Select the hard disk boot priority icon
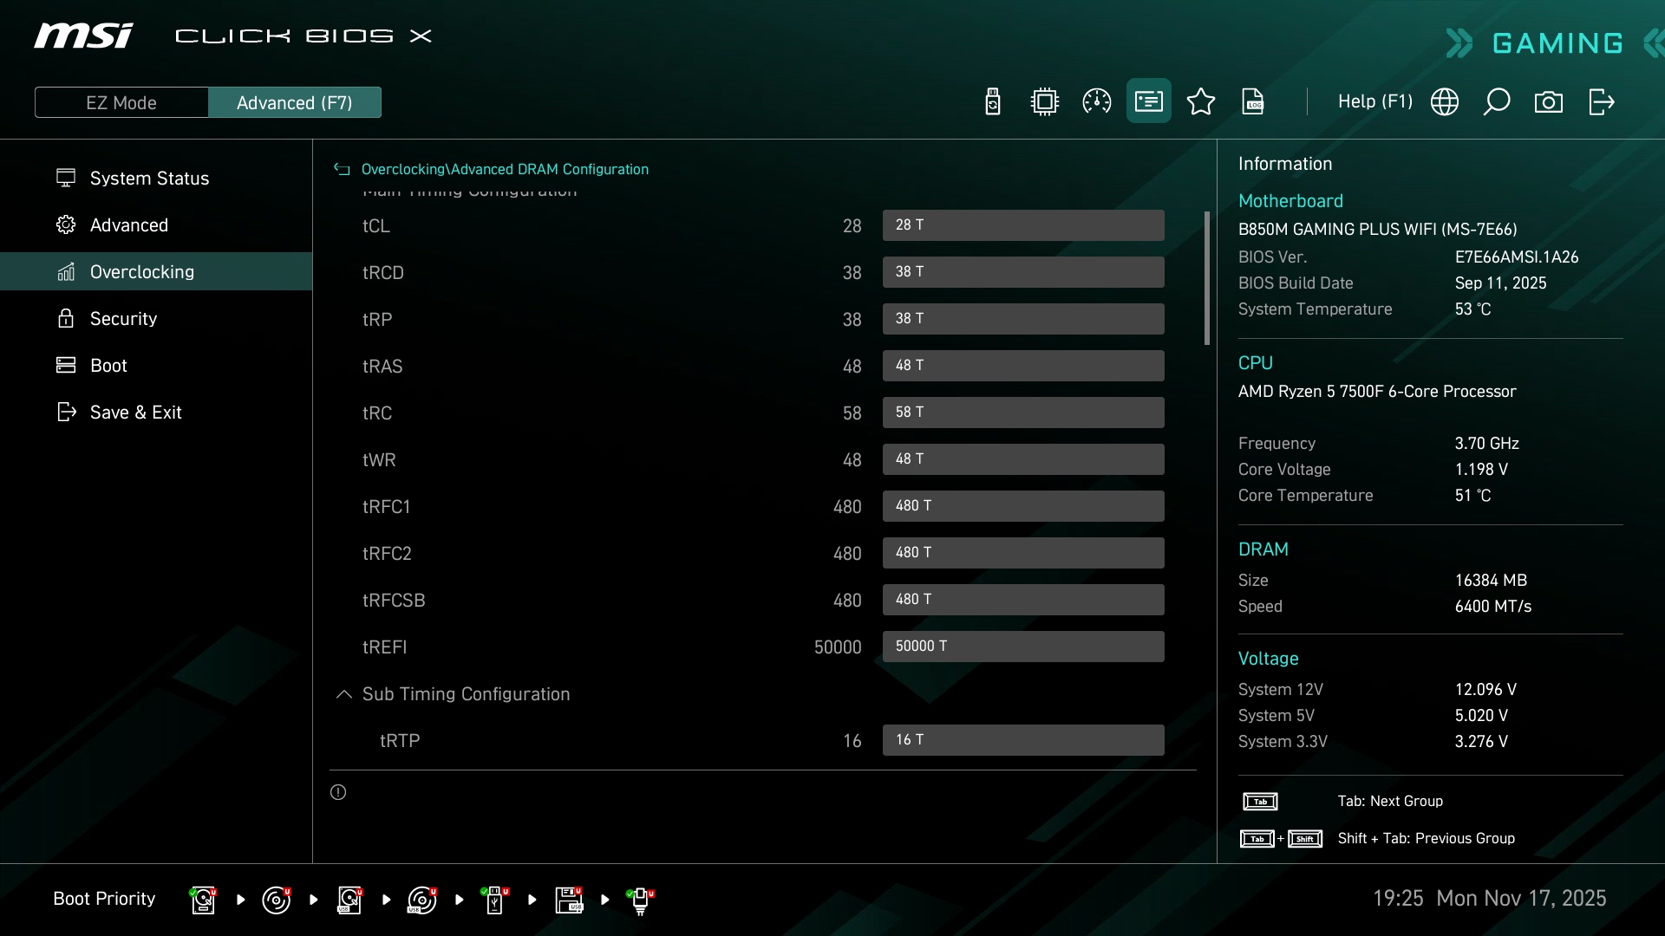The width and height of the screenshot is (1665, 936). point(203,900)
